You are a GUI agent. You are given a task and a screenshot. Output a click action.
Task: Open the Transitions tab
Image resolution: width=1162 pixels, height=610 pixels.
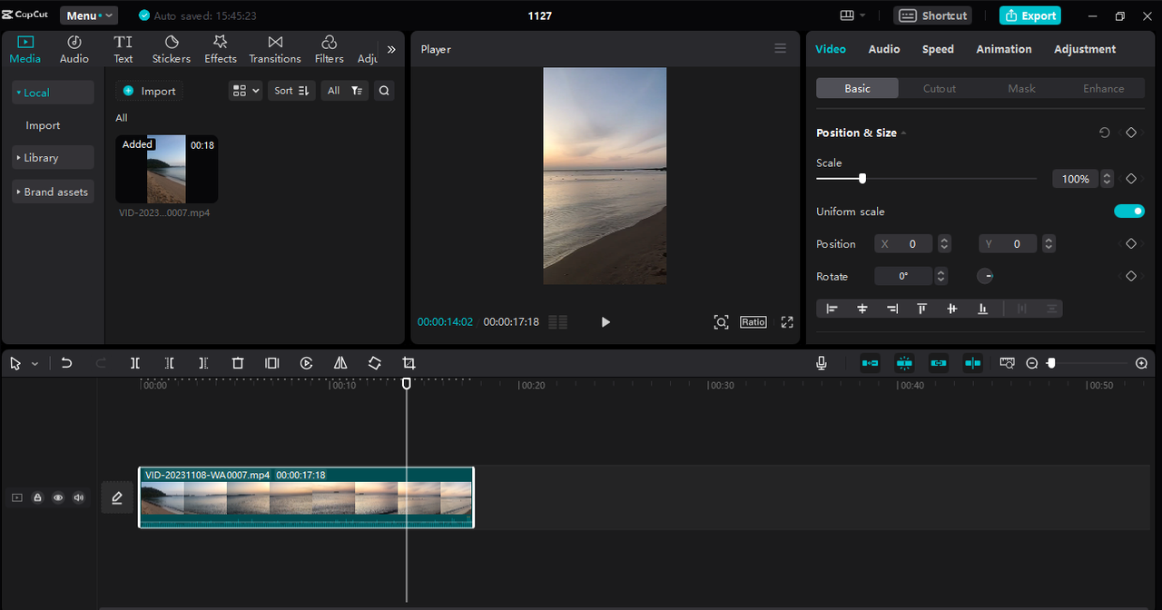[275, 49]
